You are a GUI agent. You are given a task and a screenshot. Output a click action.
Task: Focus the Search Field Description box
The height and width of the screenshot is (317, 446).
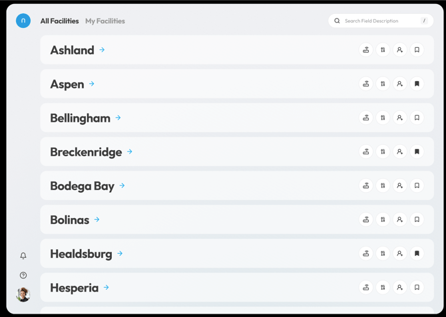tap(381, 21)
